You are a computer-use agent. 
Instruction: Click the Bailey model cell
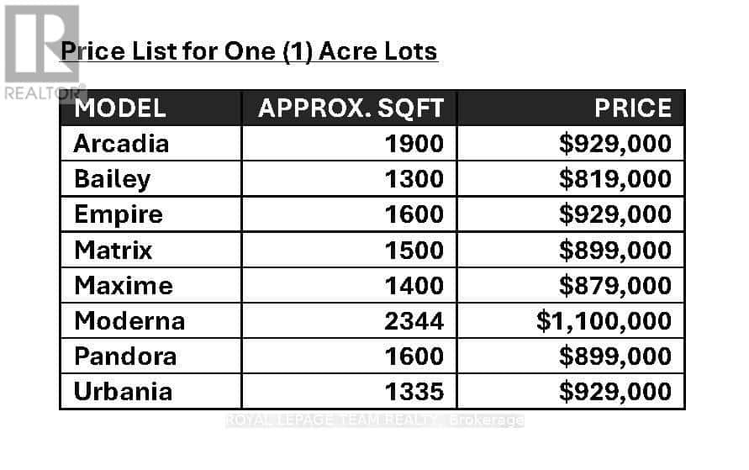[113, 179]
